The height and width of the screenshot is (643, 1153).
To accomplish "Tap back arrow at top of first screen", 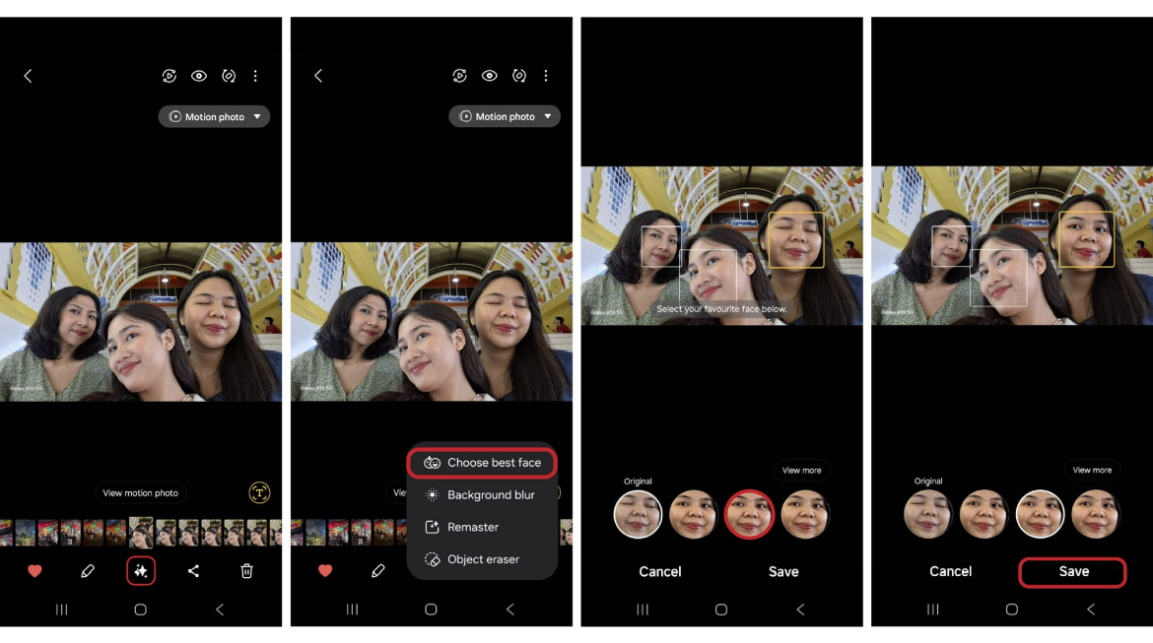I will (x=28, y=76).
